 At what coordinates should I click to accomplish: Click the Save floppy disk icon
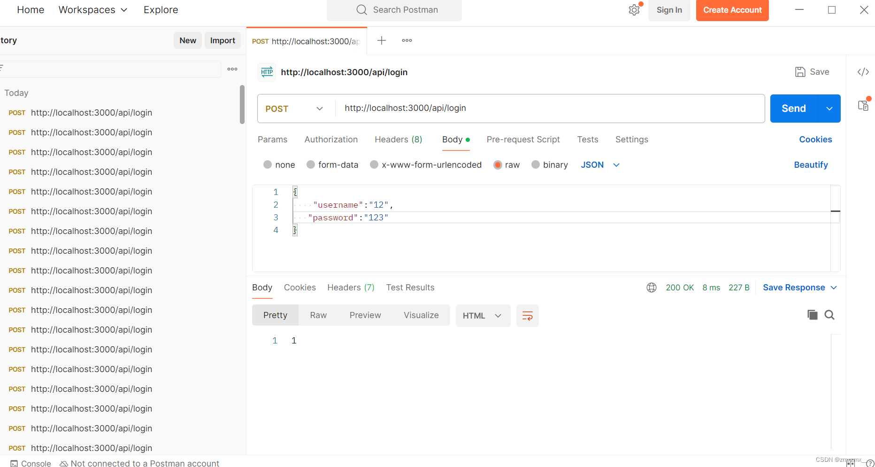[x=800, y=72]
